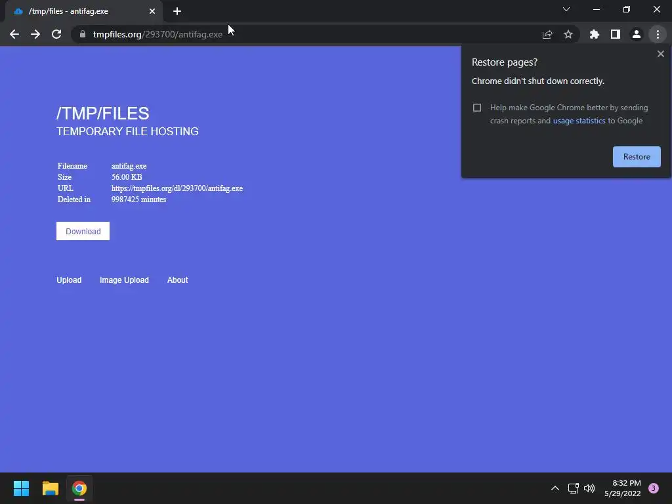
Task: Minimize the Chrome window
Action: coord(596,9)
